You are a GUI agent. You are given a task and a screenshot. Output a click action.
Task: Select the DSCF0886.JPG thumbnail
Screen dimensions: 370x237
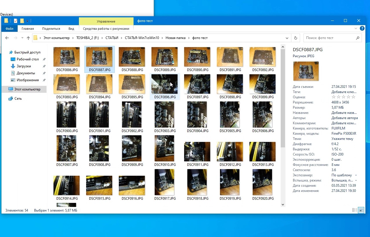tap(66, 57)
